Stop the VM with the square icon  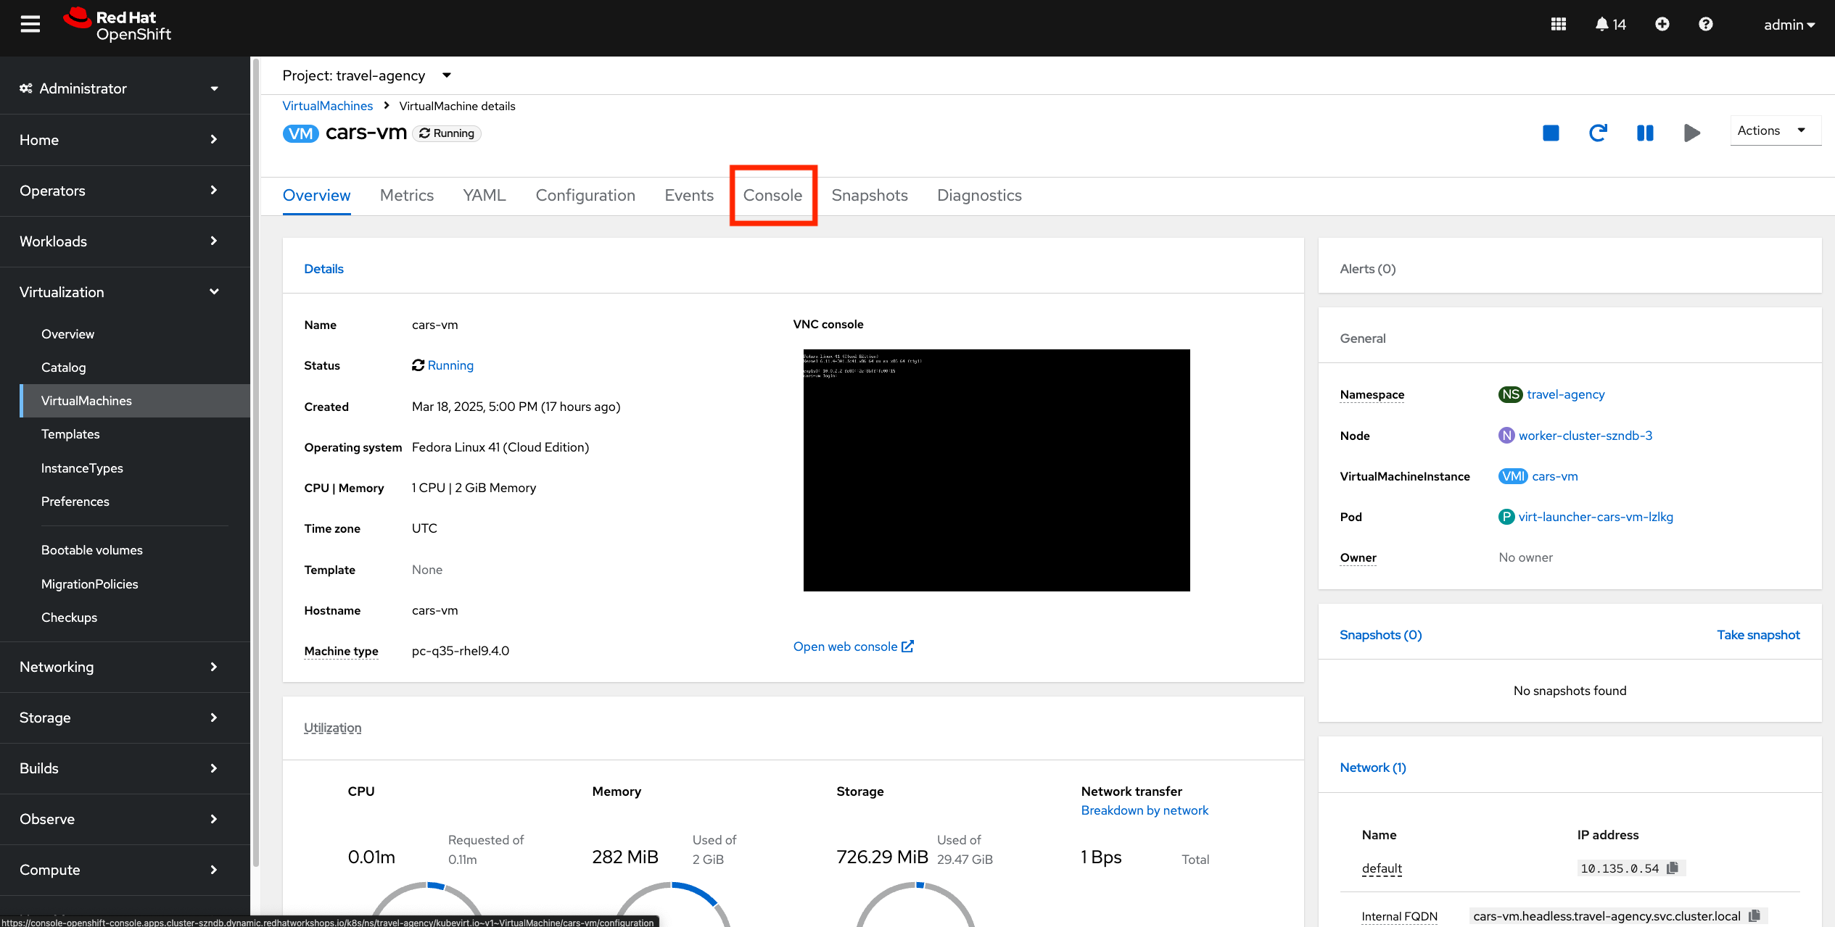click(1551, 133)
